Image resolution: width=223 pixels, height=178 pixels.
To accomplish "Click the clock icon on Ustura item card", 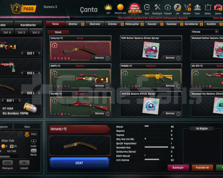I will (107, 58).
